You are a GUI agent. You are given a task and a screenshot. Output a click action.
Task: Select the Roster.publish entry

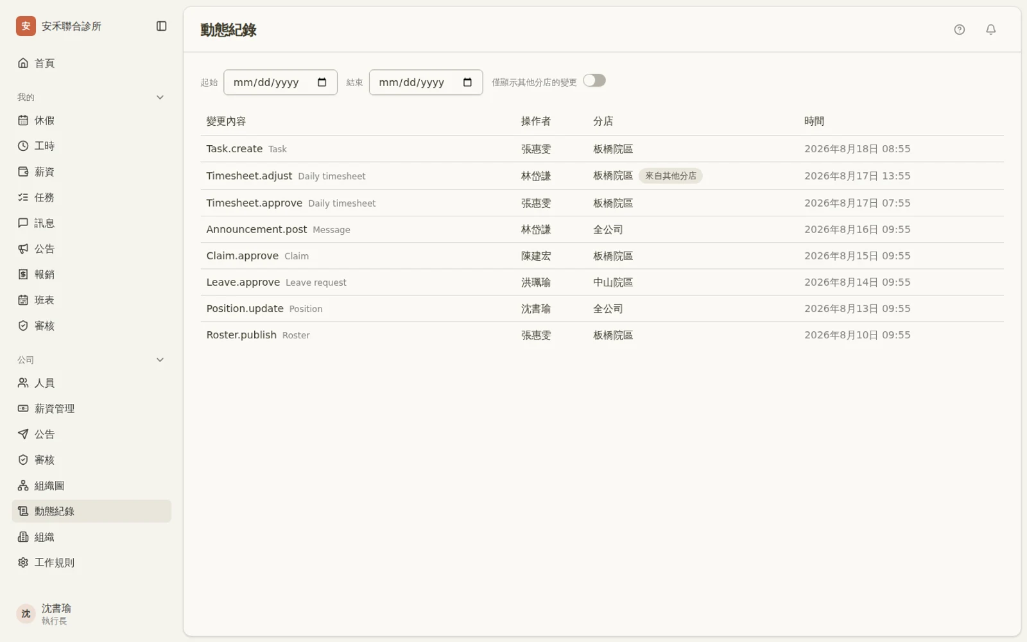[602, 335]
